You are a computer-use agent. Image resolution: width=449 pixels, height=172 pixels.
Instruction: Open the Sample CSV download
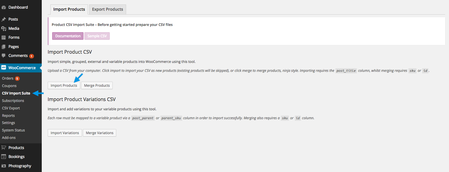pyautogui.click(x=97, y=36)
